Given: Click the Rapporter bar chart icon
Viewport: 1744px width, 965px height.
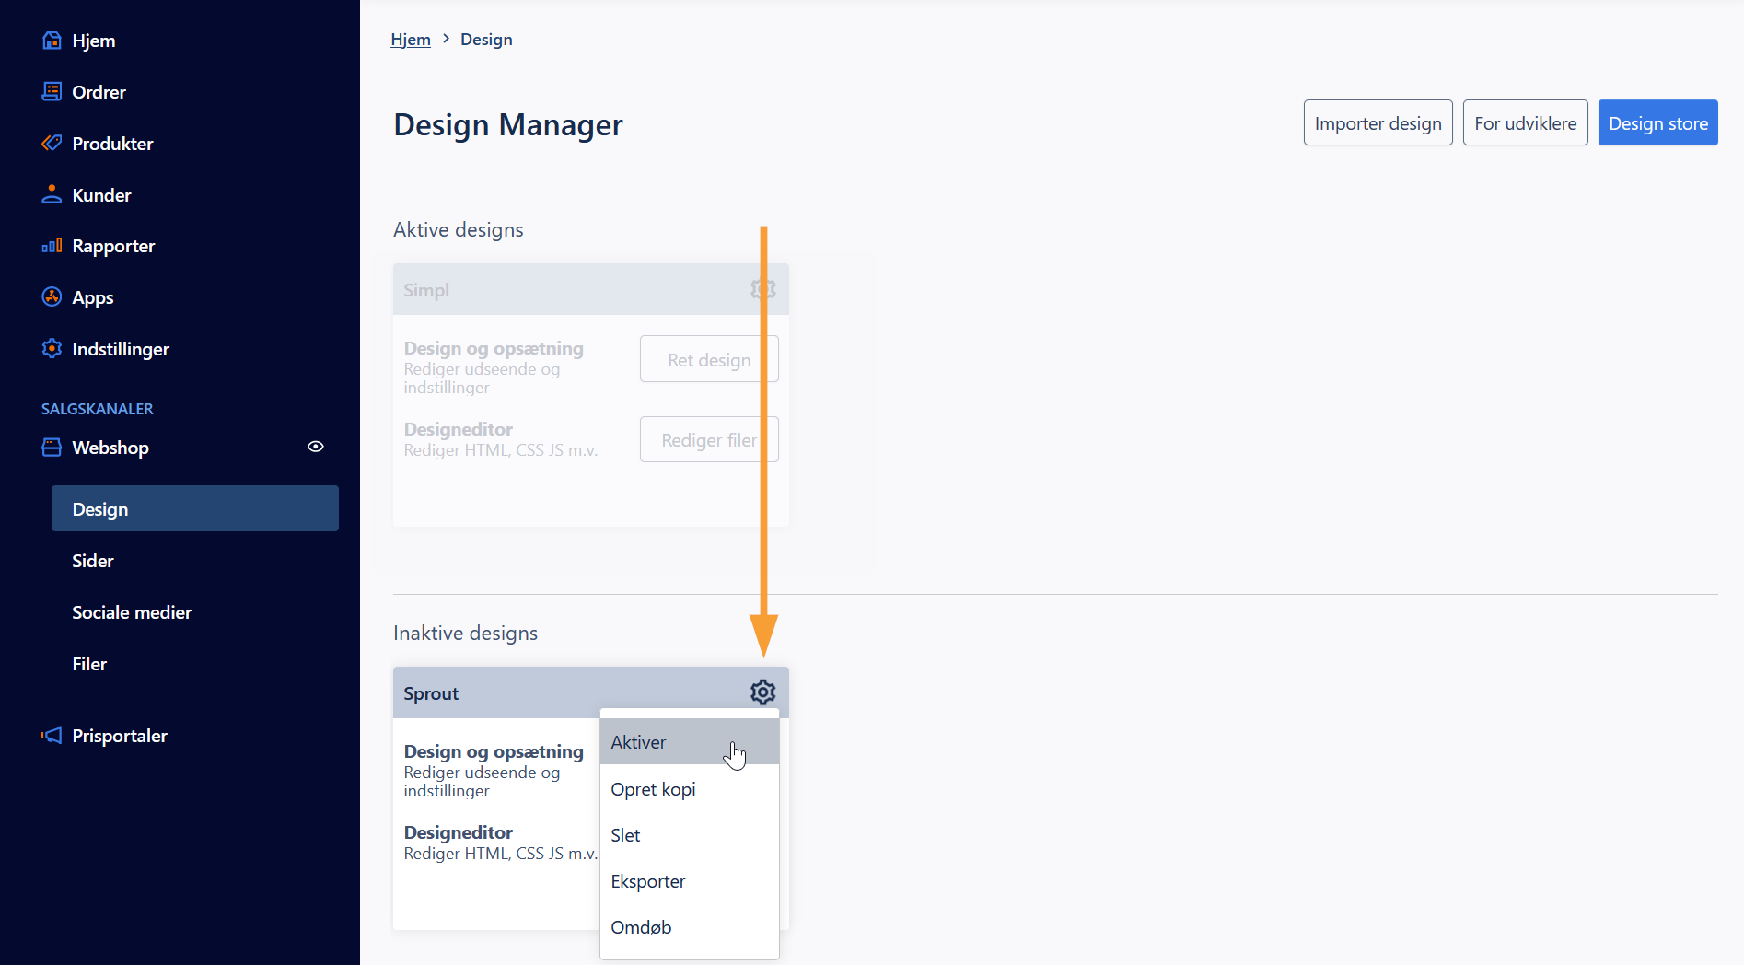Looking at the screenshot, I should pyautogui.click(x=52, y=246).
